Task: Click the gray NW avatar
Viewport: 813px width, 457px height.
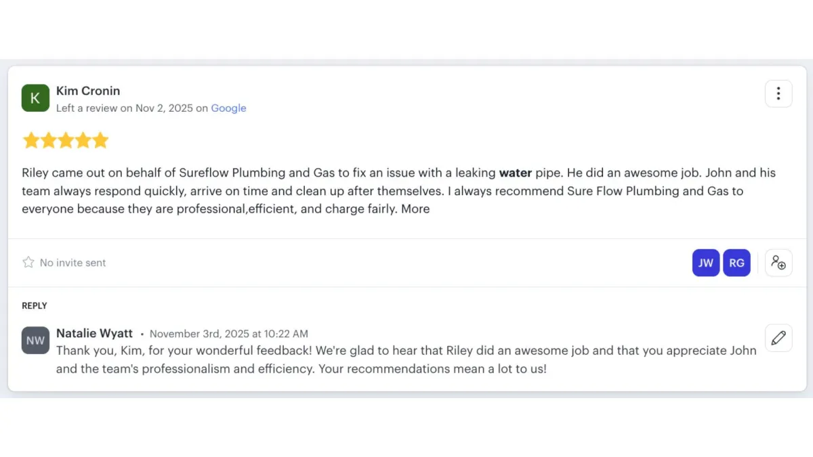Action: tap(35, 340)
